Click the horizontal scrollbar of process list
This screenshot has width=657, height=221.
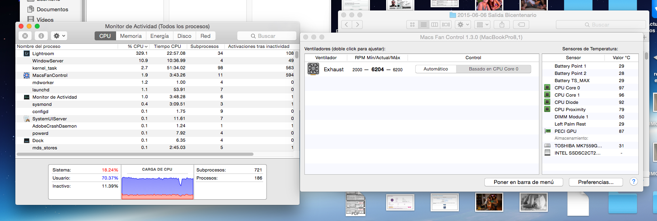pyautogui.click(x=135, y=154)
